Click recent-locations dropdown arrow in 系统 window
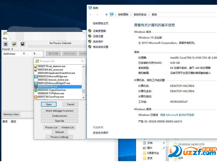 point(102,15)
